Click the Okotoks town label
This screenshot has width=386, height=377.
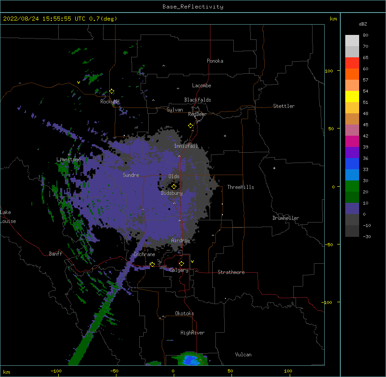pos(184,313)
